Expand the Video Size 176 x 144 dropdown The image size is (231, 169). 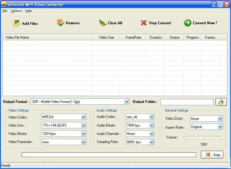pyautogui.click(x=84, y=125)
